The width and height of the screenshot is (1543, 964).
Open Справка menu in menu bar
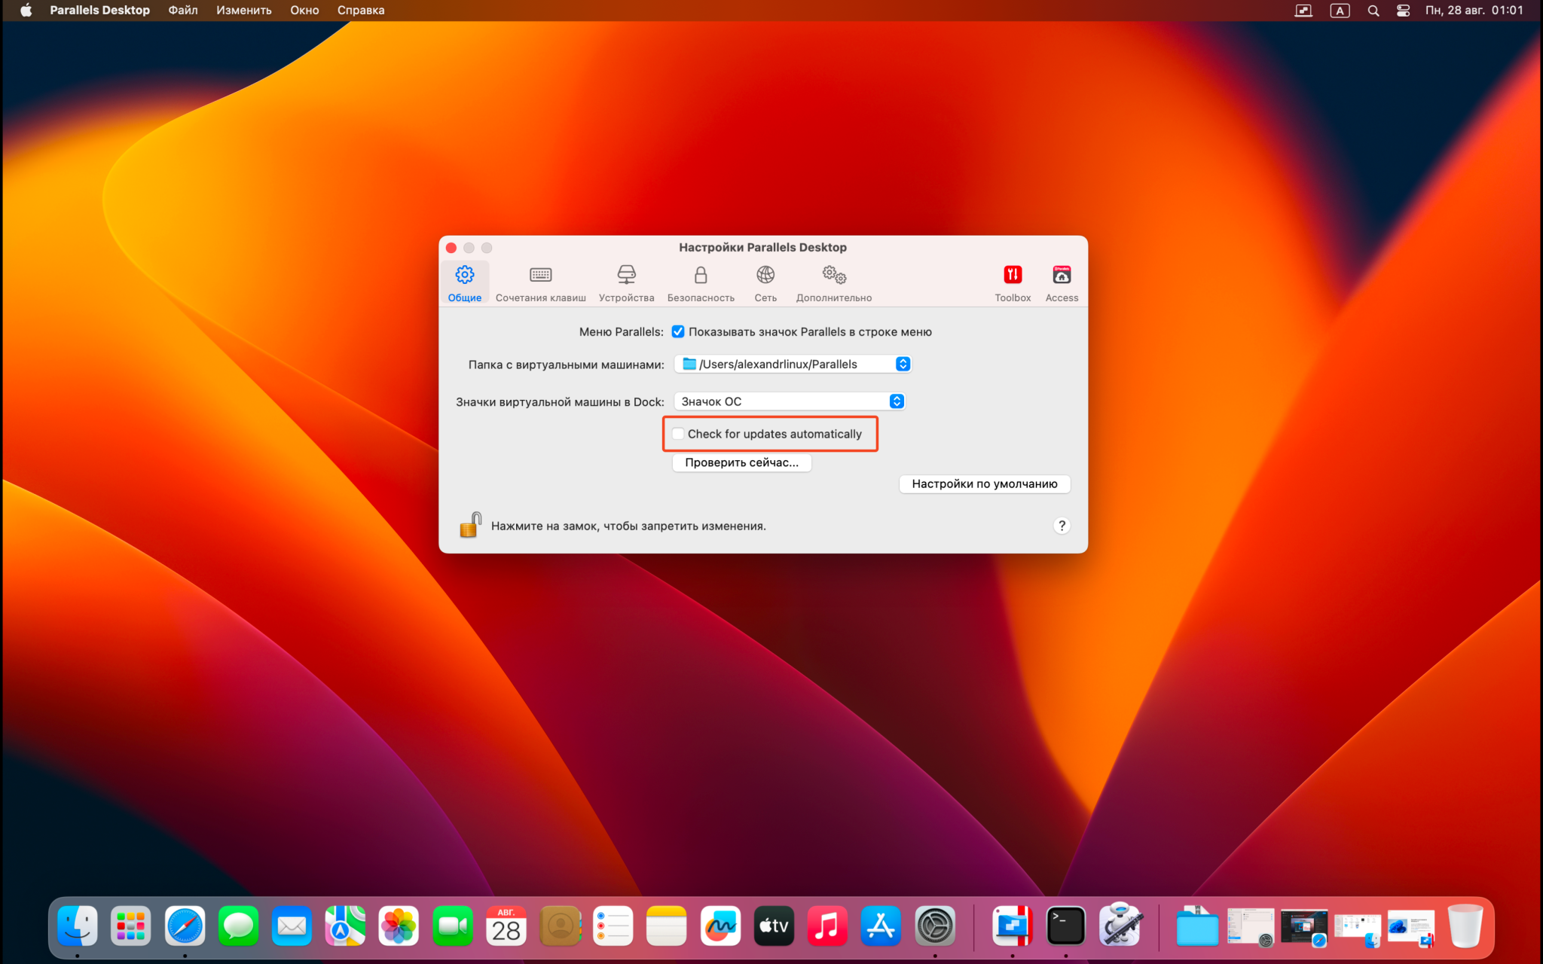[362, 10]
